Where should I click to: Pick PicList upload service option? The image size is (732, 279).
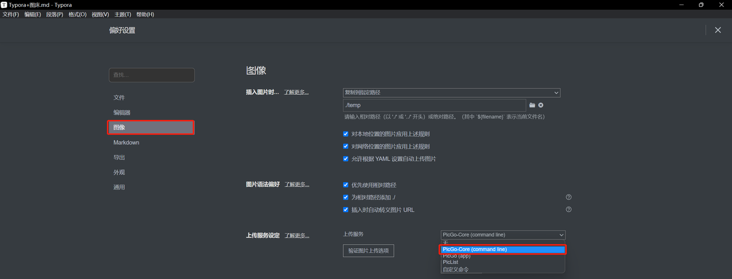point(450,262)
